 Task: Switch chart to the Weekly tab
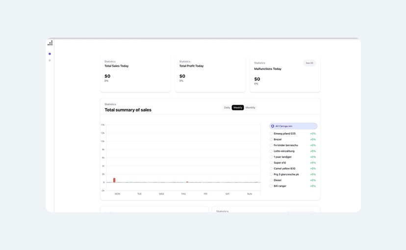(238, 108)
